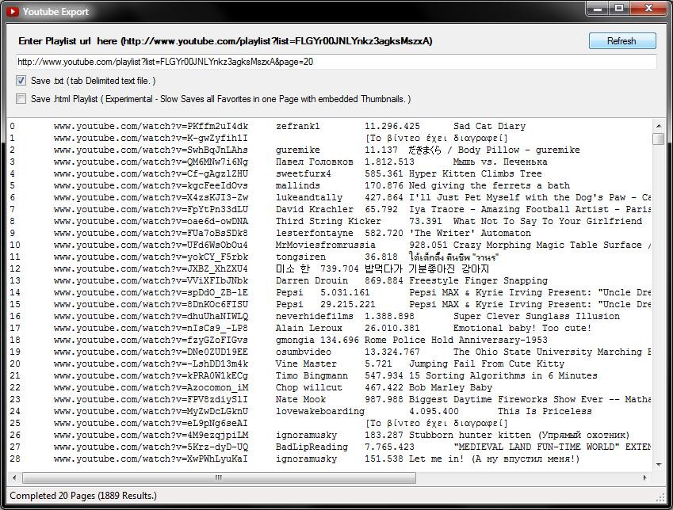673x510 pixels.
Task: Minimize the Youtube Export window
Action: pyautogui.click(x=598, y=8)
